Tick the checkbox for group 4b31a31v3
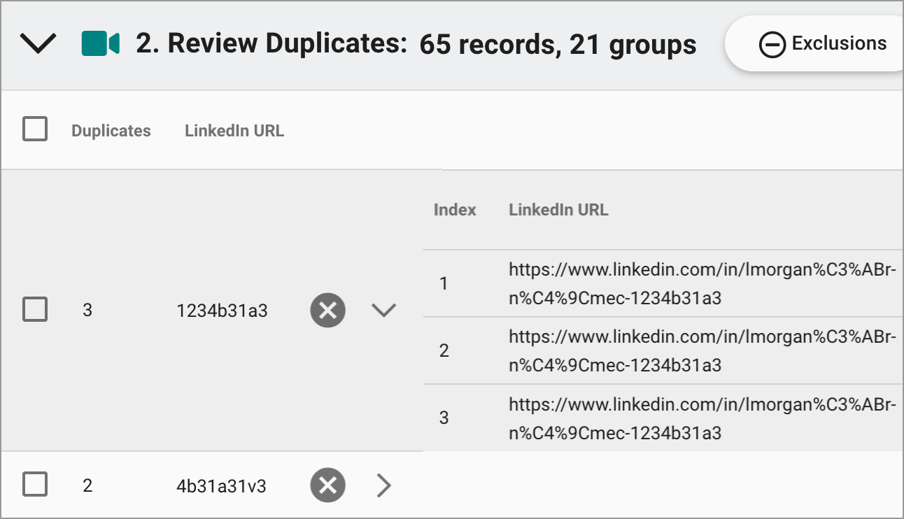 (x=34, y=485)
